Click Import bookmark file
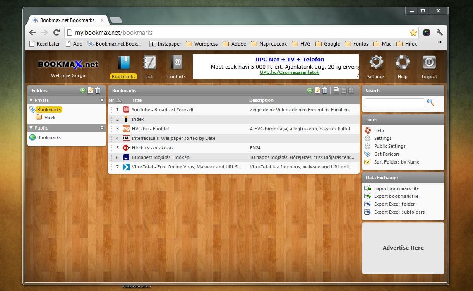 click(x=396, y=188)
